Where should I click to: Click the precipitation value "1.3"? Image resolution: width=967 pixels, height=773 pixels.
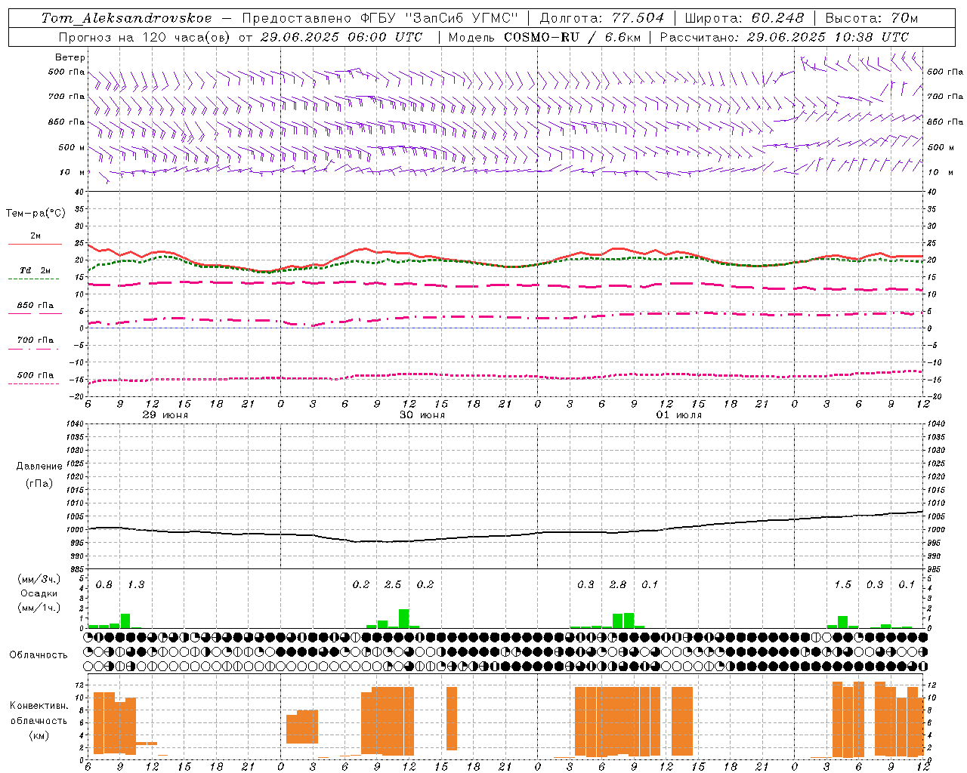click(x=136, y=585)
